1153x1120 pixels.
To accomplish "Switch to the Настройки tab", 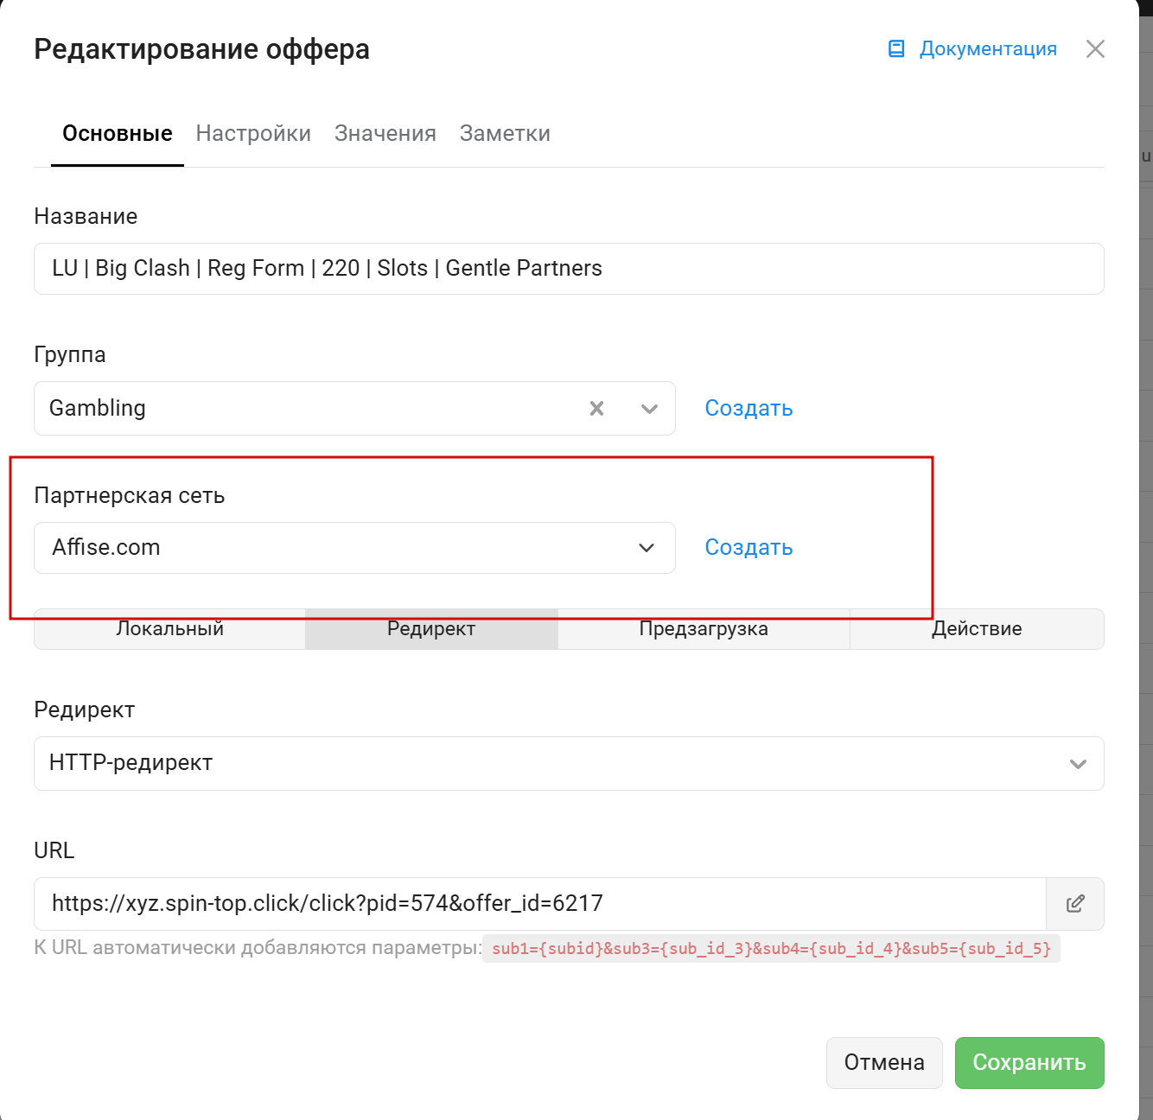I will [x=253, y=134].
